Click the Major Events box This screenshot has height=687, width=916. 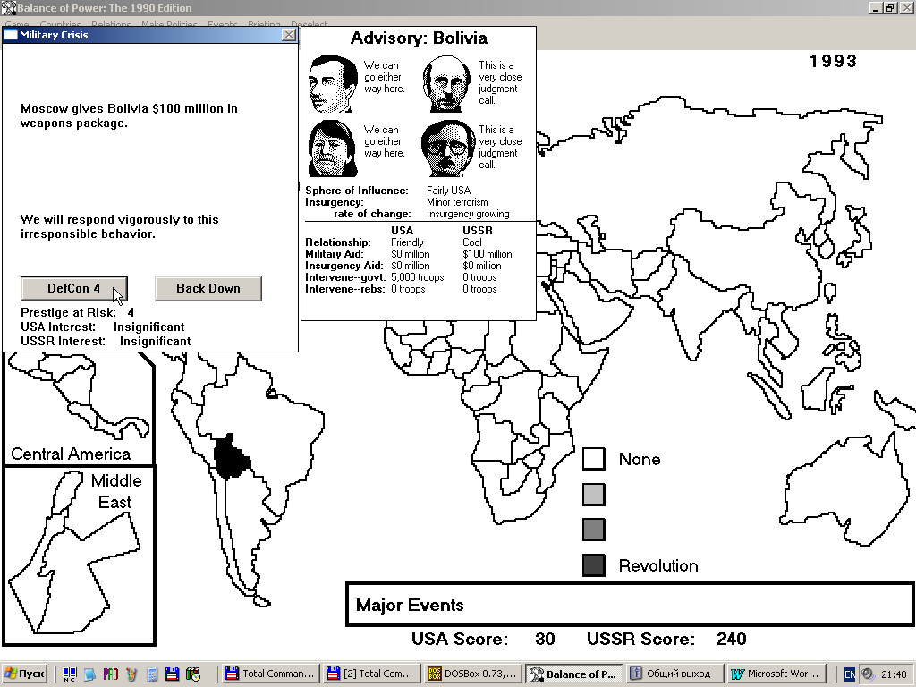coord(630,605)
